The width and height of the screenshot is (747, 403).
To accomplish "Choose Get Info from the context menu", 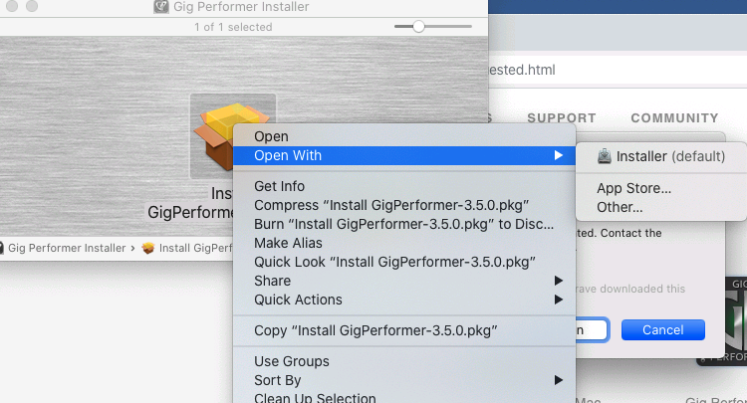I will click(x=404, y=186).
